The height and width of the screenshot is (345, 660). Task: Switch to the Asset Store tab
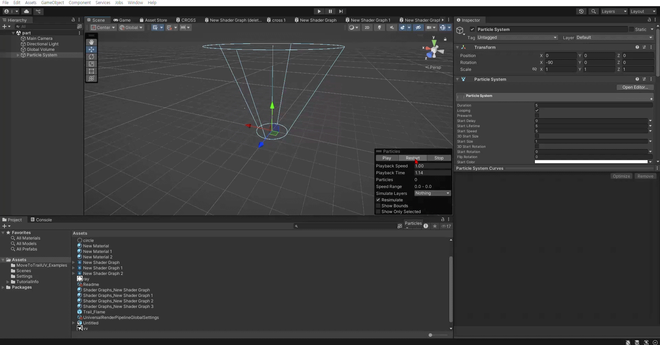click(x=153, y=20)
